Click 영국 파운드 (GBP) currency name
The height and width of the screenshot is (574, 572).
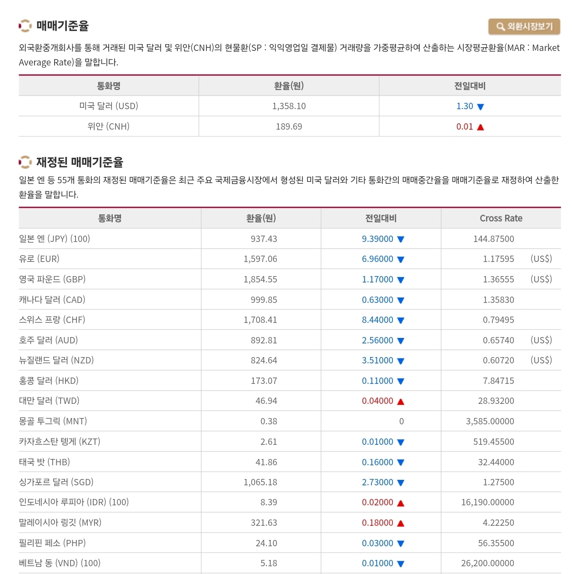[52, 279]
